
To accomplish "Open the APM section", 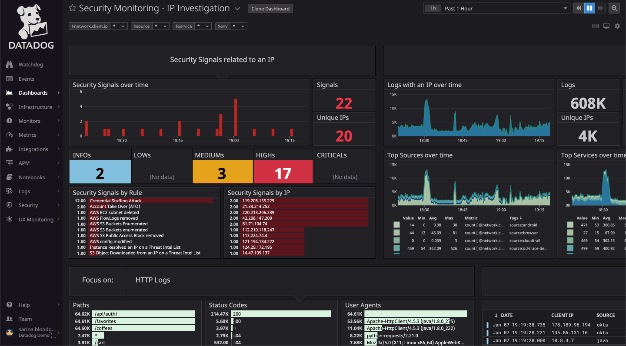I will pos(25,163).
